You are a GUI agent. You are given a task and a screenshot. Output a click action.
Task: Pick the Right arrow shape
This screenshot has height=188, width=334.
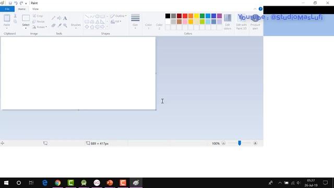click(x=102, y=27)
